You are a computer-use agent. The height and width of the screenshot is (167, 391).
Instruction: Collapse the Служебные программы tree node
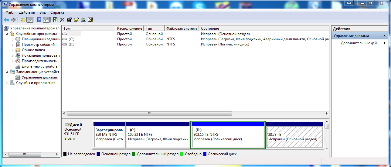pos(7,34)
